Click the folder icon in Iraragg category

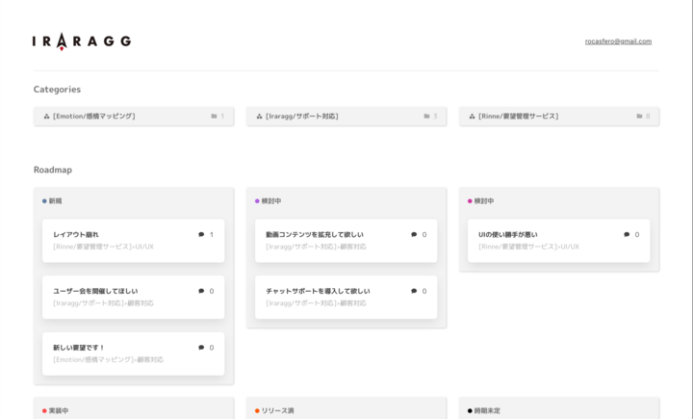426,117
